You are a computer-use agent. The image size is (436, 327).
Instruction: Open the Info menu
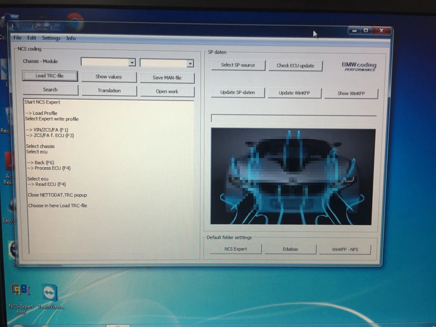click(71, 38)
